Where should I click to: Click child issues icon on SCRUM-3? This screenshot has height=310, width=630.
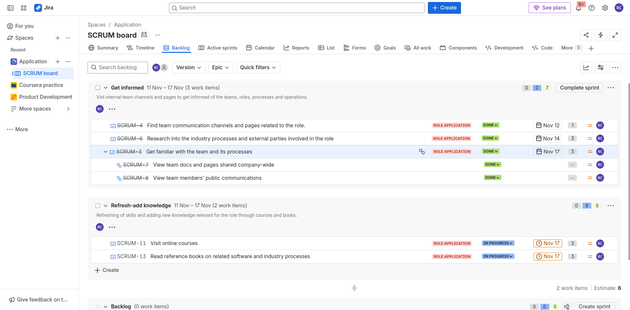point(422,152)
